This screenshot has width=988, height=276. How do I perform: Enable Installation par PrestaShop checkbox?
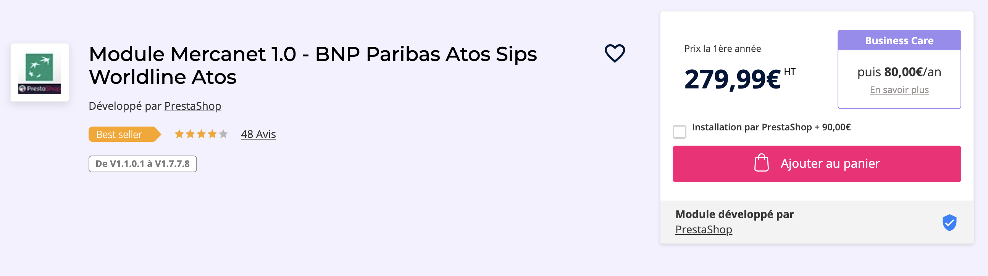[679, 132]
